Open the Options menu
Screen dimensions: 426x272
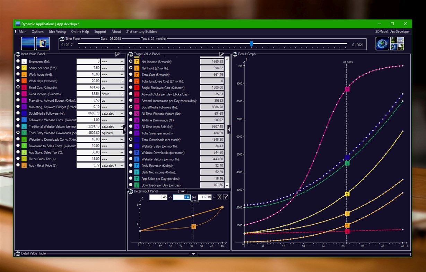click(37, 31)
